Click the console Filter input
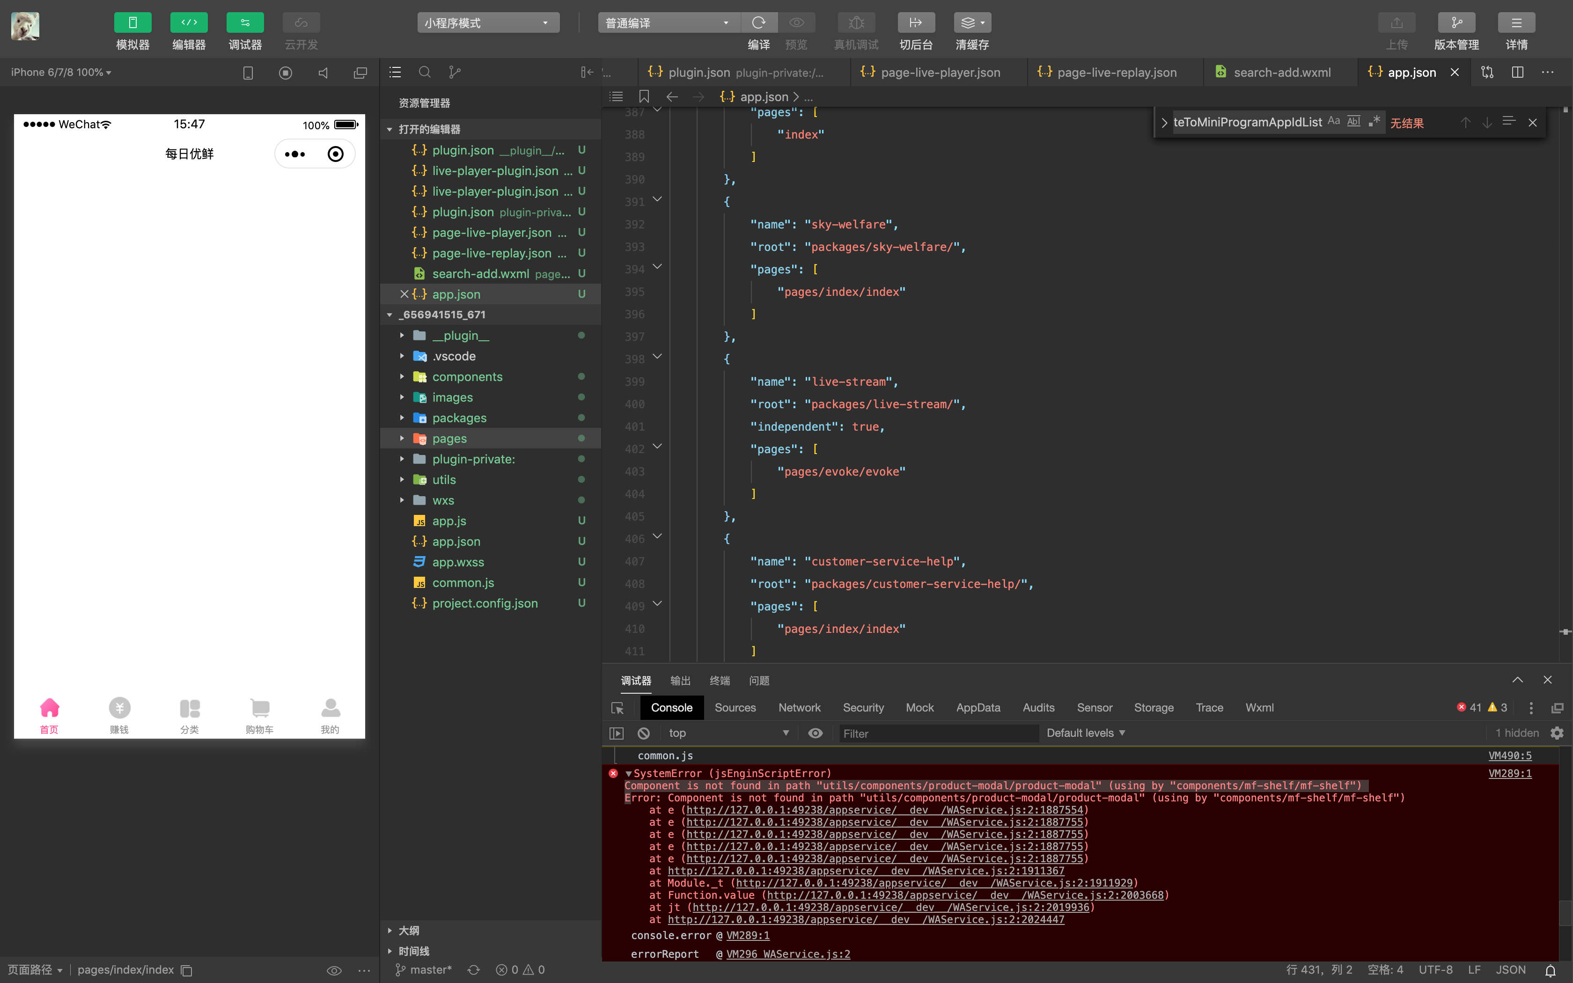 click(939, 734)
